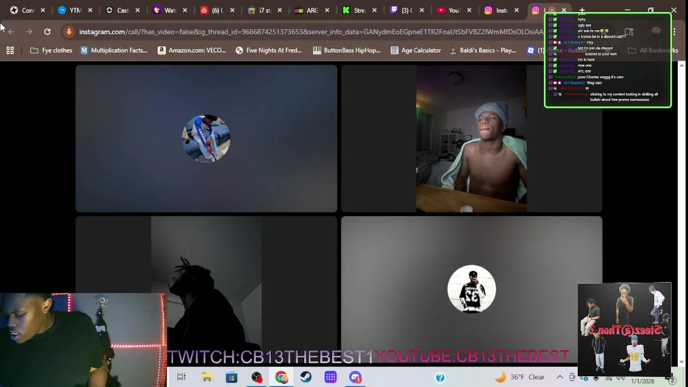Image resolution: width=688 pixels, height=387 pixels.
Task: Open the Chrome apps grid shortcut
Action: click(10, 51)
